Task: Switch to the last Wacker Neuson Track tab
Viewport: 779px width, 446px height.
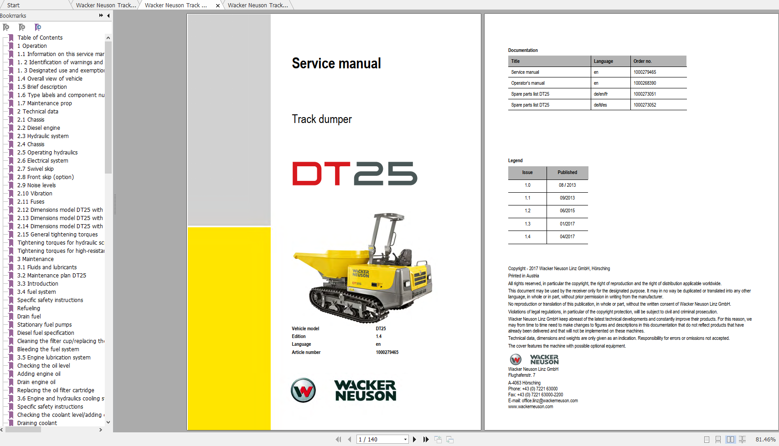Action: [x=258, y=5]
